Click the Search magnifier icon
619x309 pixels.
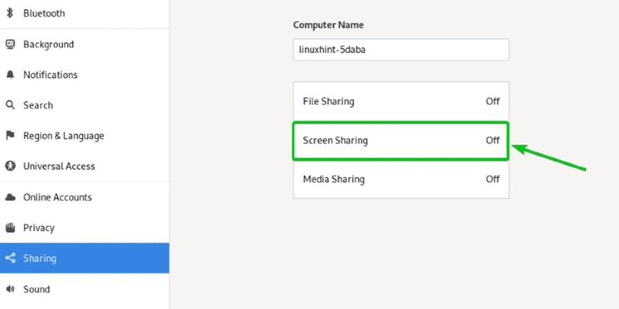[10, 106]
